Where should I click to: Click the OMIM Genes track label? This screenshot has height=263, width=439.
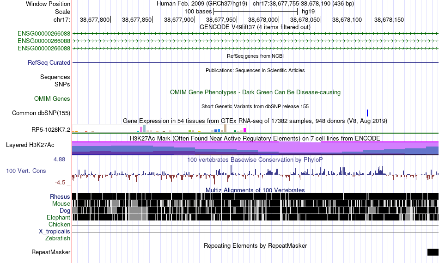[52, 98]
